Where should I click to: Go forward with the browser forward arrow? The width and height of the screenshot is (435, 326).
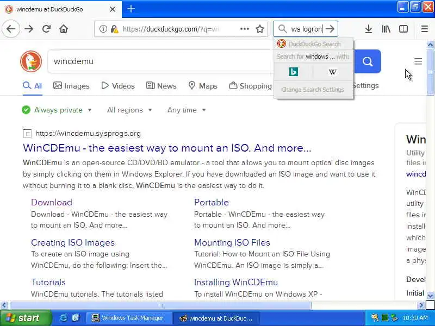click(29, 29)
